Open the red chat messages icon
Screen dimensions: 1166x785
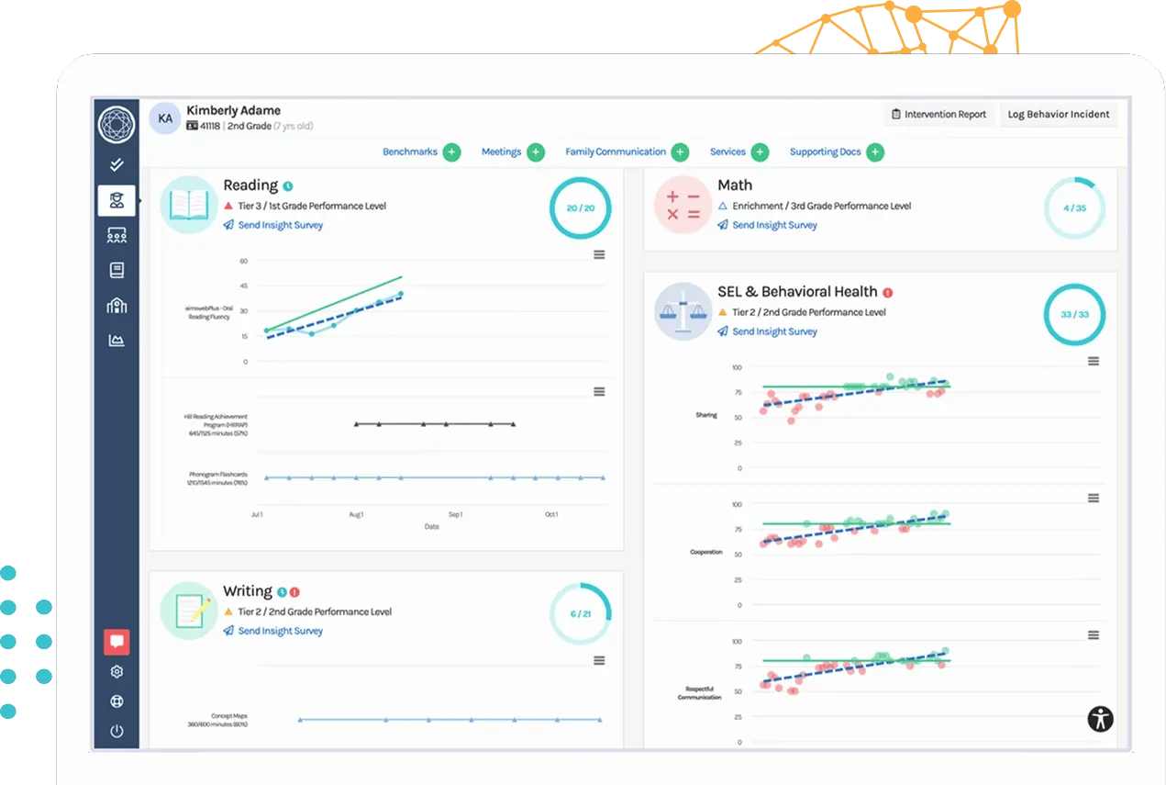coord(116,641)
